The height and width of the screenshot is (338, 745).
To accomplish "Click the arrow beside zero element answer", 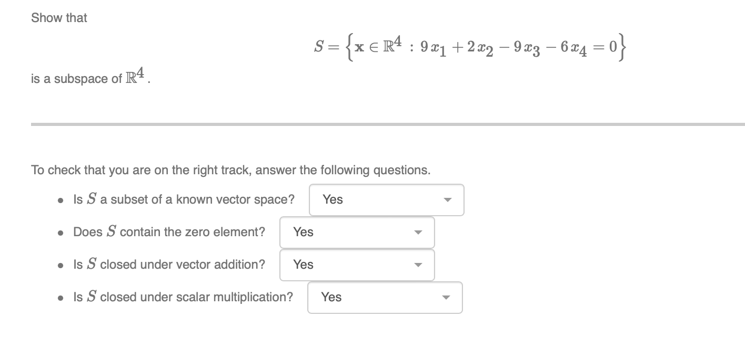I will point(417,233).
